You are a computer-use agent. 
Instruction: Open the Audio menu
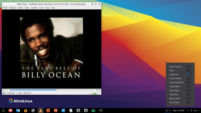[21, 8]
